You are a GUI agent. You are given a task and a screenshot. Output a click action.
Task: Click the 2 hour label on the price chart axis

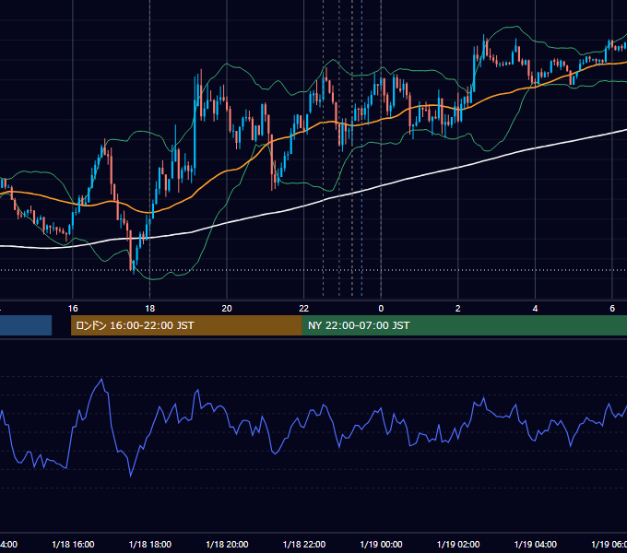pyautogui.click(x=458, y=309)
